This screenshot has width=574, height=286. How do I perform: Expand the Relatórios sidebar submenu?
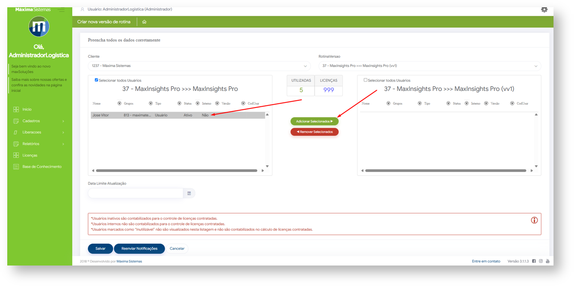(39, 144)
